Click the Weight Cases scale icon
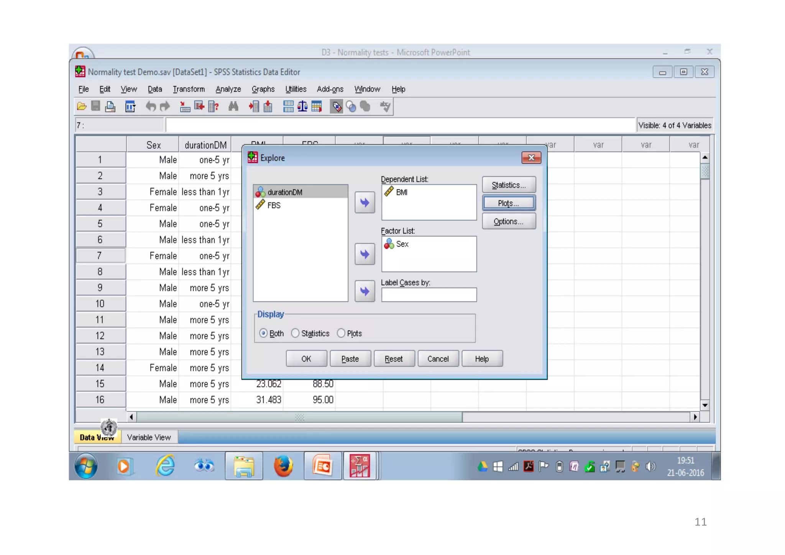The height and width of the screenshot is (555, 785). [302, 107]
